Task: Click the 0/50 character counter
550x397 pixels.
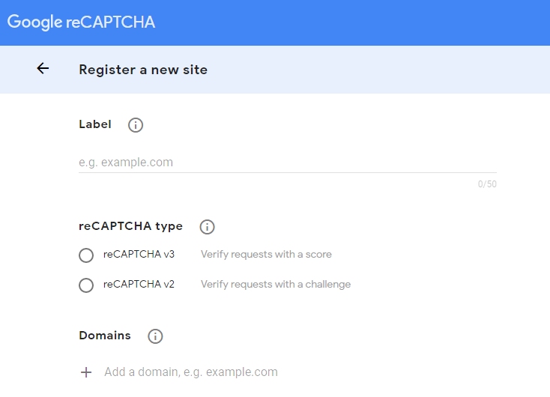Action: pos(487,184)
